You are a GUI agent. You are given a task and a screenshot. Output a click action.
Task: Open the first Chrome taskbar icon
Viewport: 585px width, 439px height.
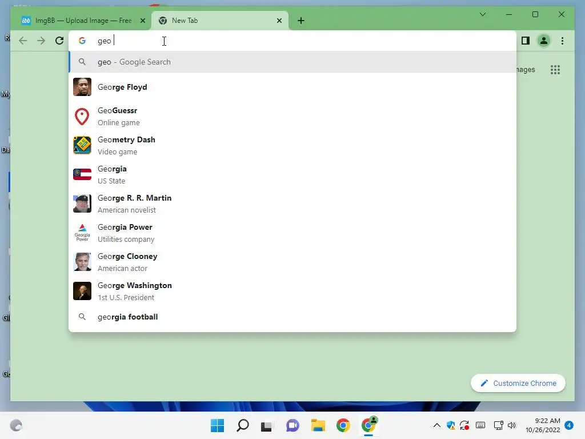click(343, 425)
